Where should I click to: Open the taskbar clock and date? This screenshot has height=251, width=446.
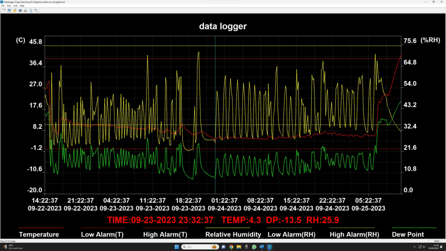coord(433,247)
